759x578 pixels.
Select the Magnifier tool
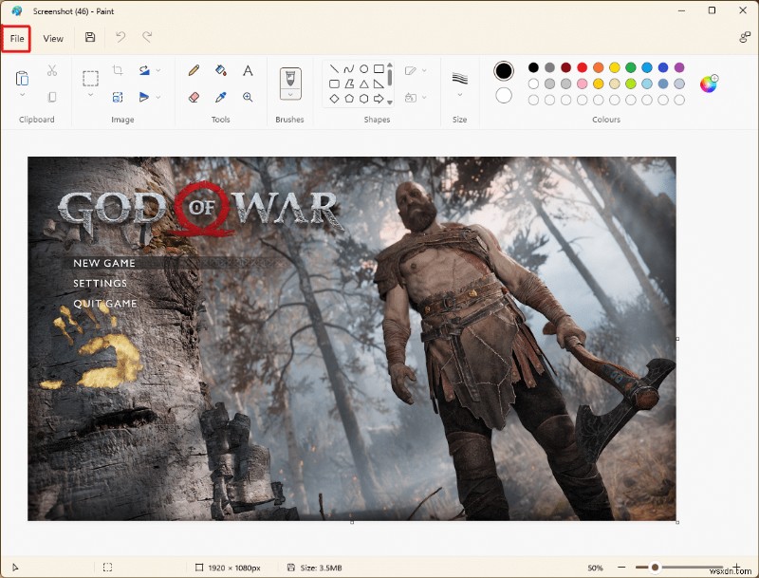pyautogui.click(x=248, y=96)
